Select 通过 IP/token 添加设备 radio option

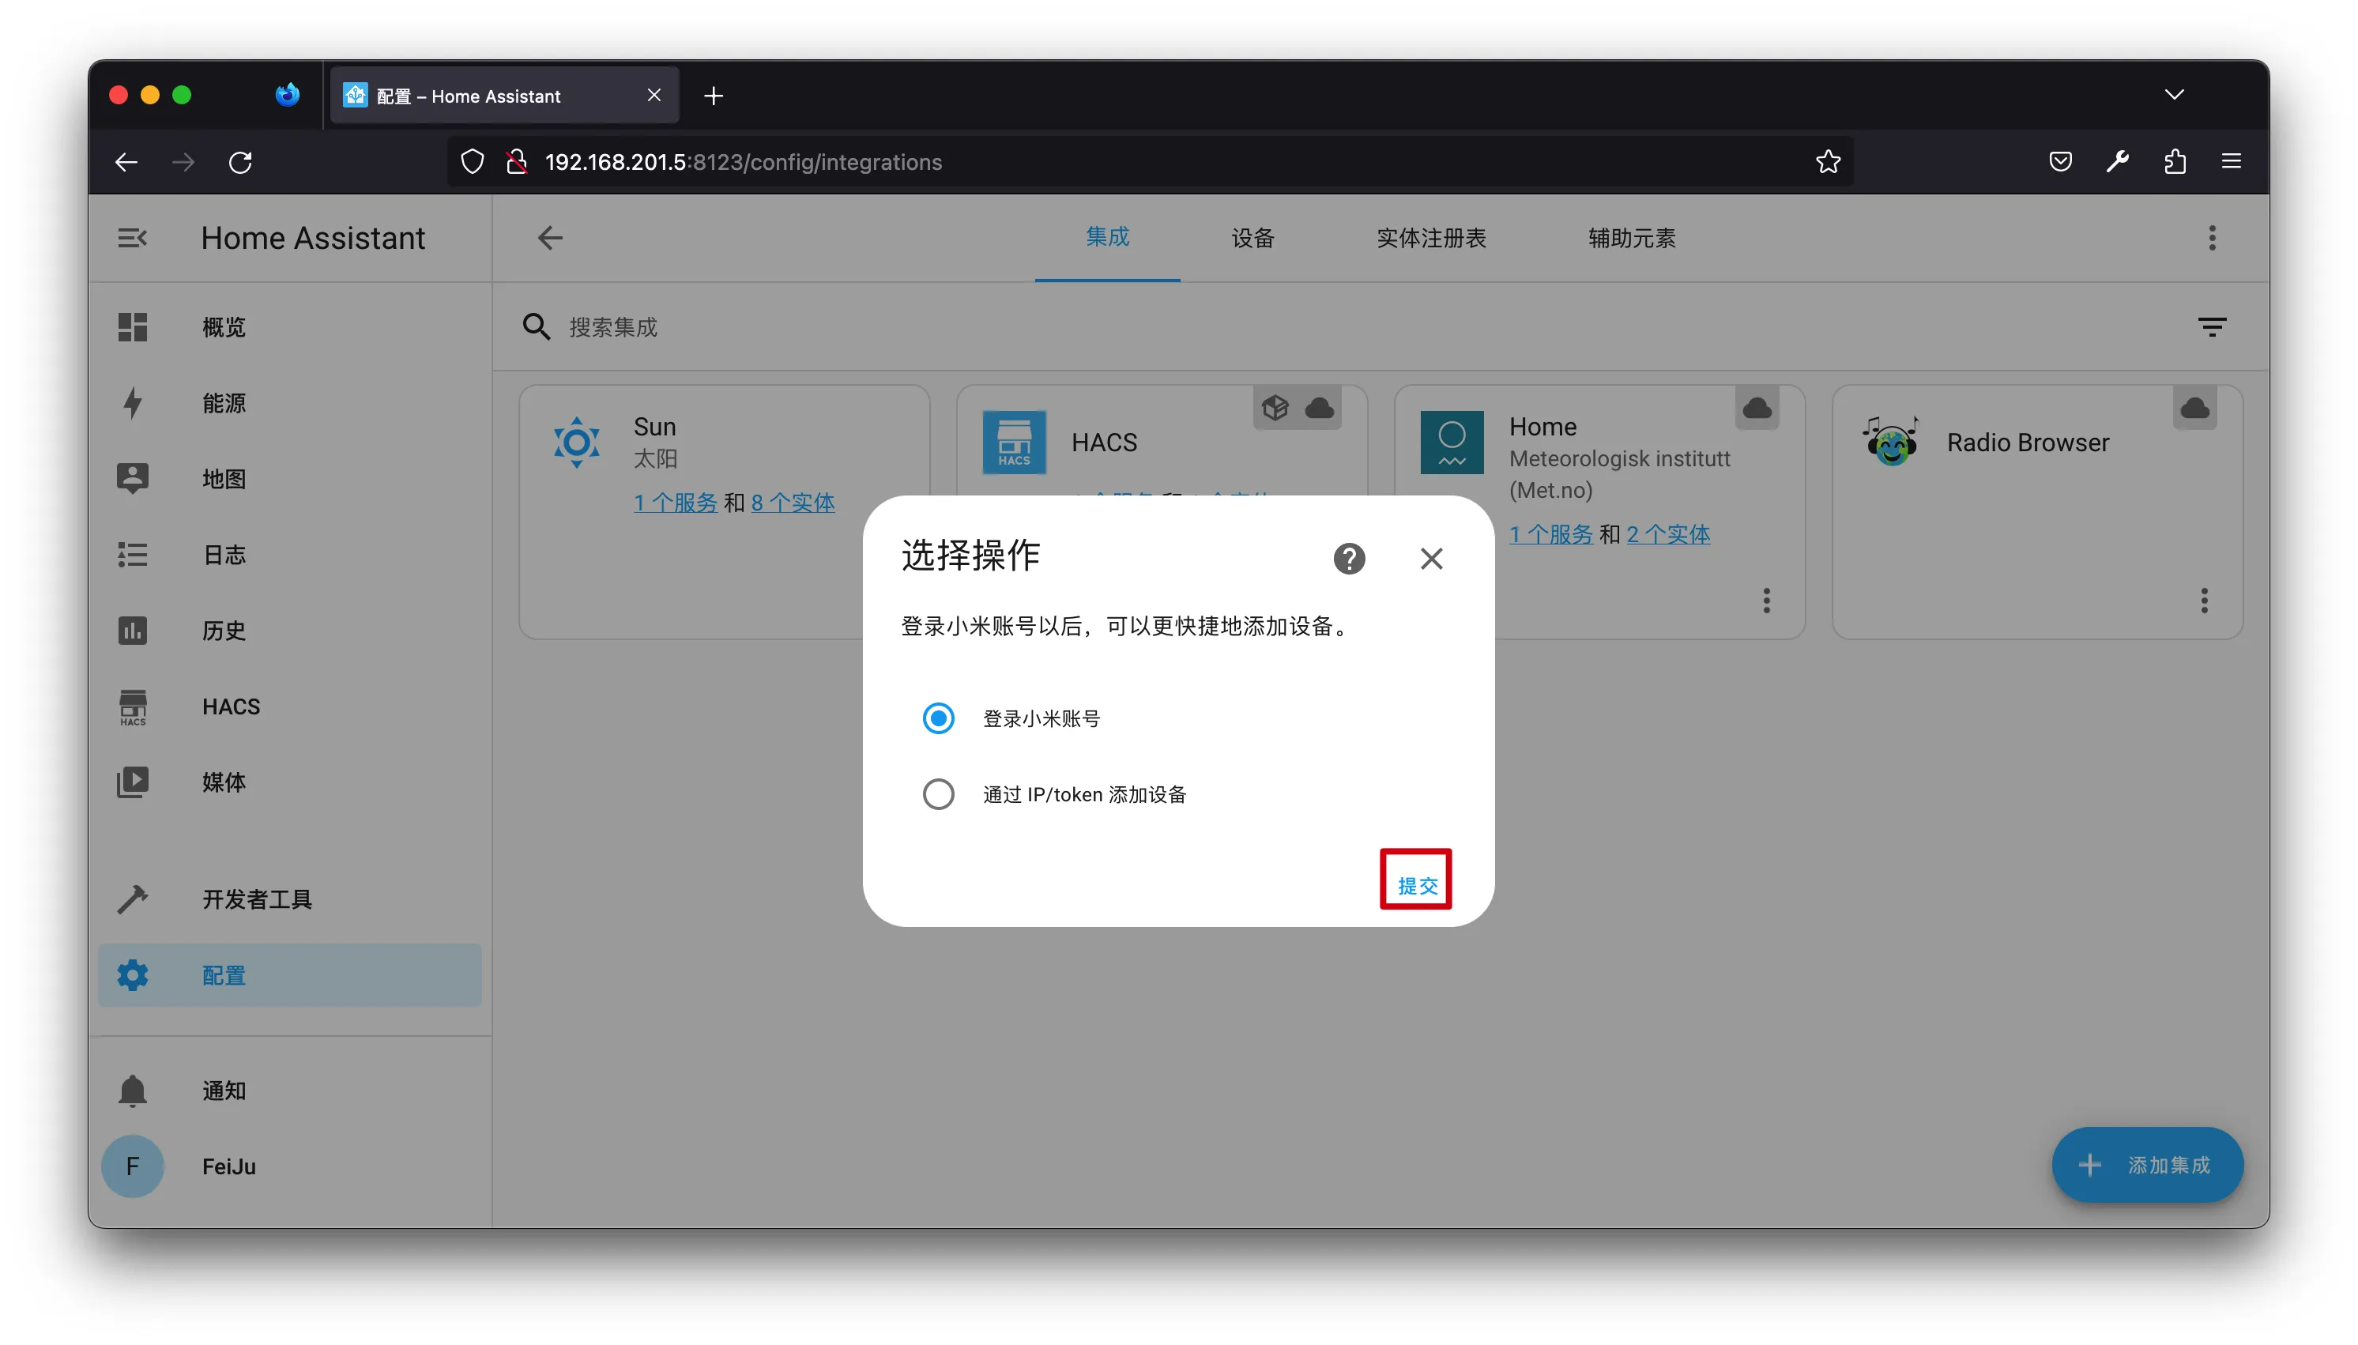click(939, 793)
